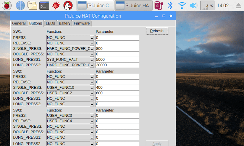244x146 pixels.
Task: Click the CPU usage monitor
Action: [x=207, y=5]
